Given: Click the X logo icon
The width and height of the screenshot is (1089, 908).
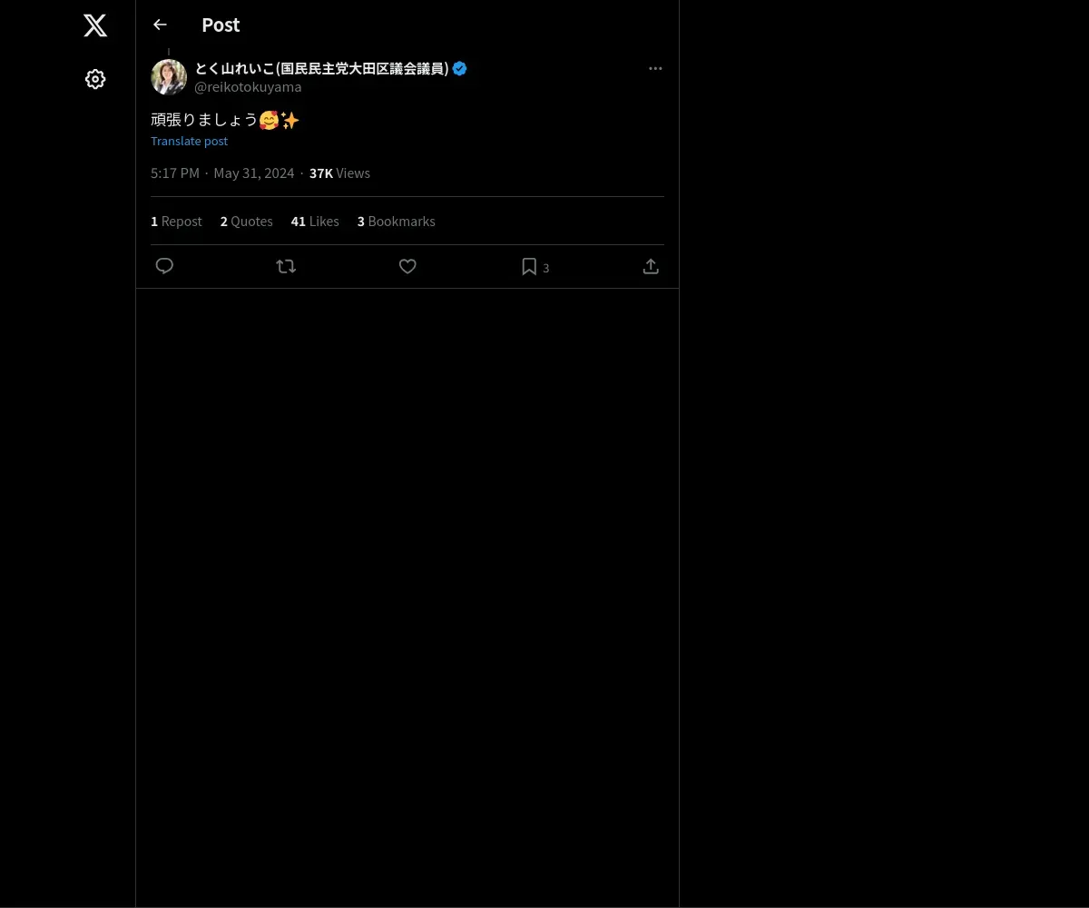Looking at the screenshot, I should pos(95,25).
